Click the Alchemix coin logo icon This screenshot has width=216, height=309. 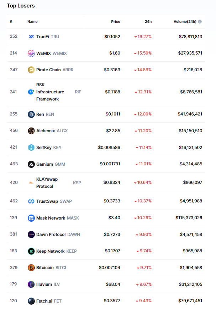pos(31,131)
